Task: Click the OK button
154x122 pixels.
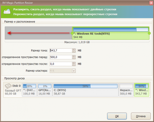Action: pyautogui.click(x=117, y=116)
